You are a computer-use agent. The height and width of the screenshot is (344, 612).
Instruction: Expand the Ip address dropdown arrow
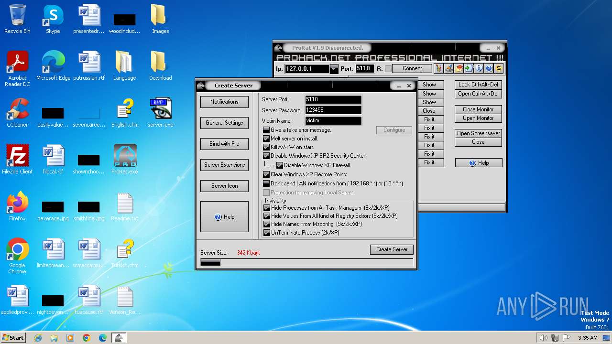tap(334, 69)
